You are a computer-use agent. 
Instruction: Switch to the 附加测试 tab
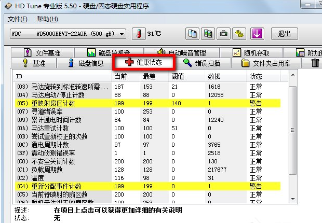(x=303, y=53)
